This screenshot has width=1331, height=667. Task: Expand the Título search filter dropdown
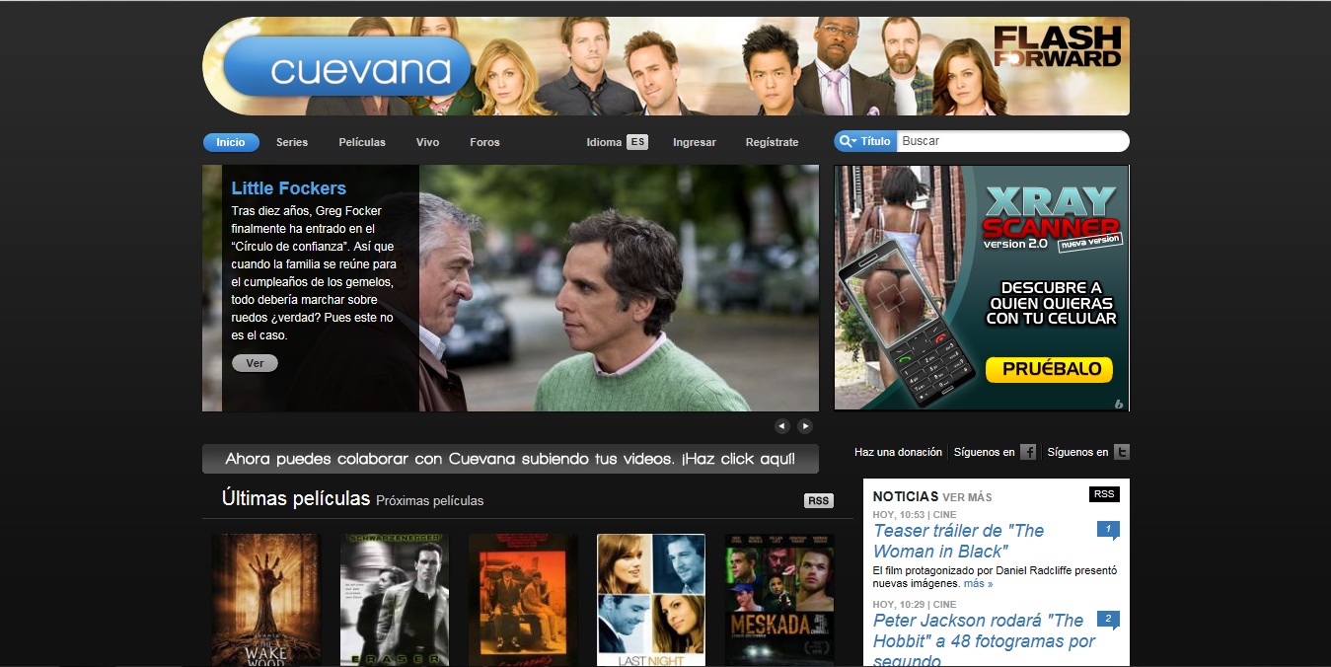(x=872, y=141)
